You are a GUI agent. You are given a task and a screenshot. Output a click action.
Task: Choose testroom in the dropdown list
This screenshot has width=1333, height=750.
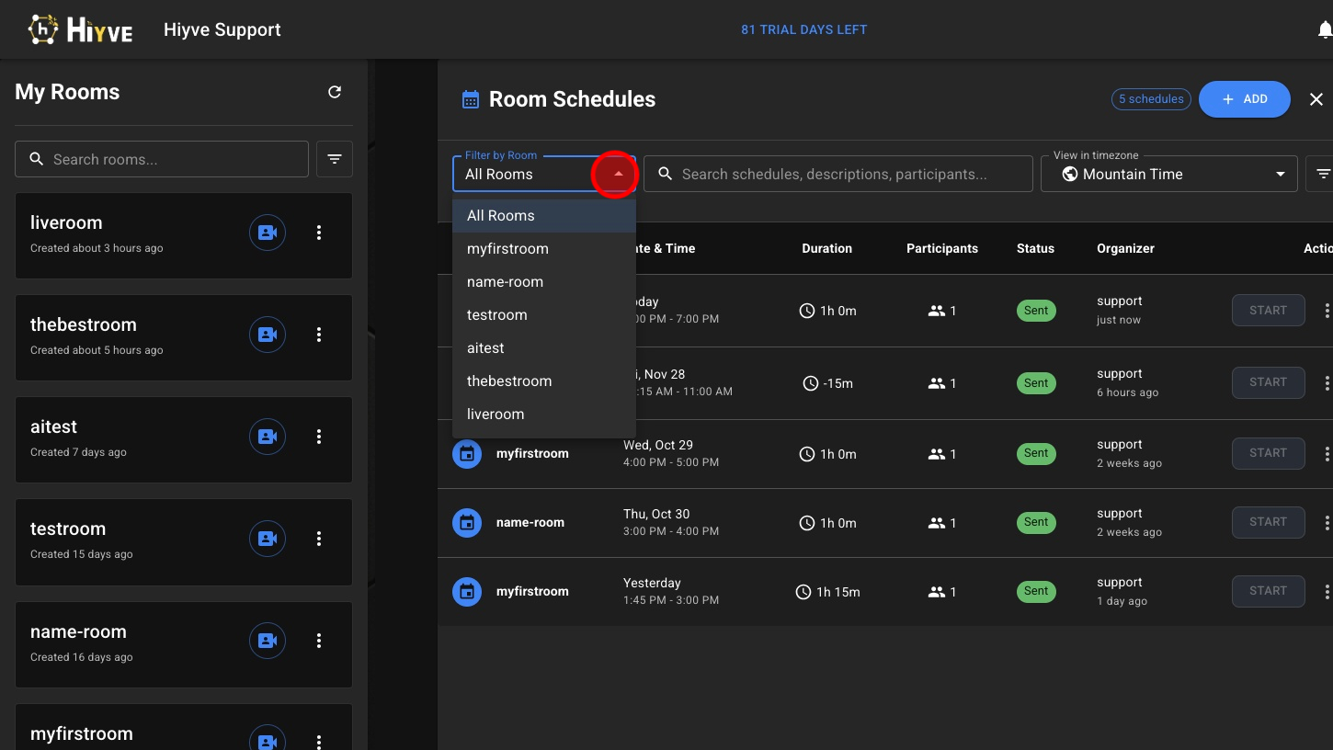click(496, 315)
